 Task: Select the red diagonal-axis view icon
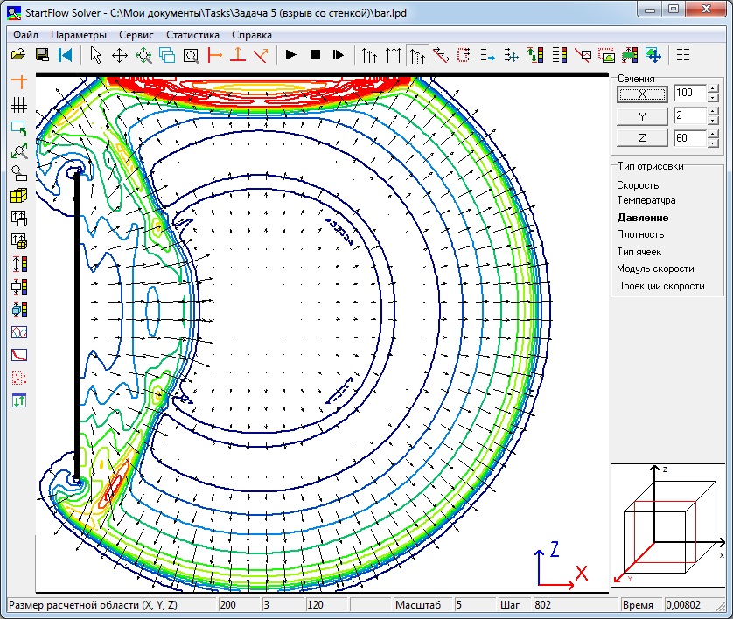[x=261, y=56]
